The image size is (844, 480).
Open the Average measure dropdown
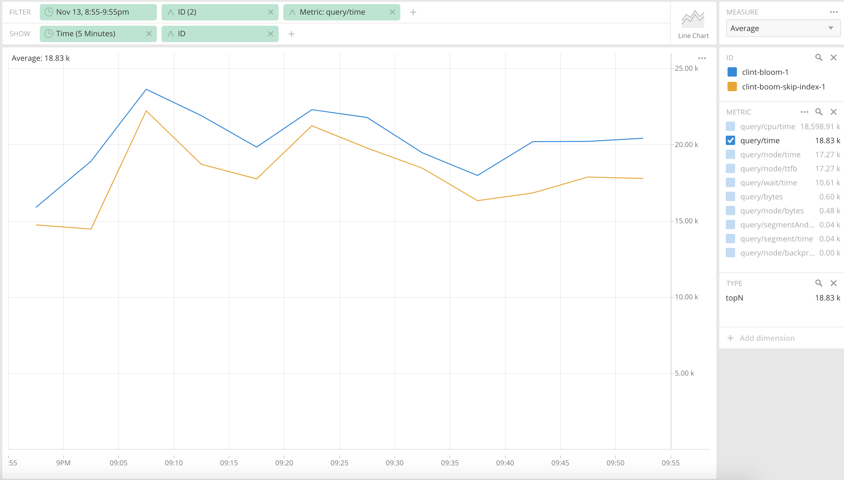tap(783, 28)
